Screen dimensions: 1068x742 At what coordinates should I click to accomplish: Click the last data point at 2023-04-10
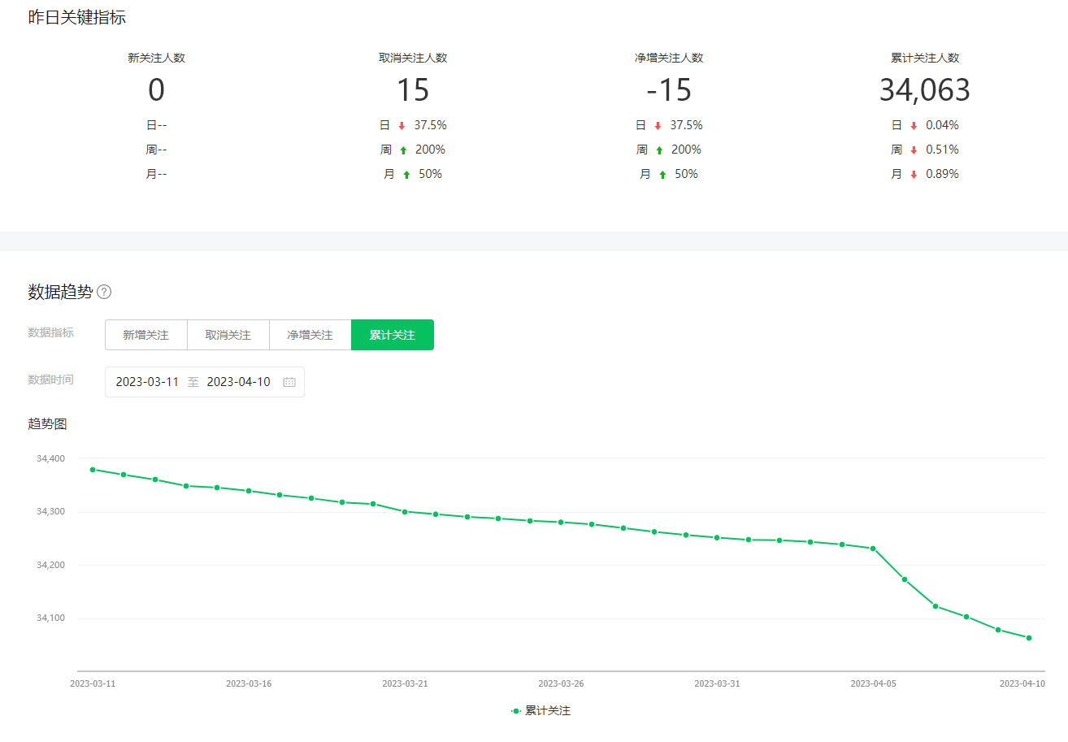pyautogui.click(x=1029, y=638)
